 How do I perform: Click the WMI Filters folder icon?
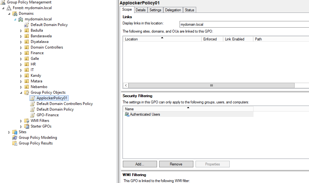(x=27, y=121)
